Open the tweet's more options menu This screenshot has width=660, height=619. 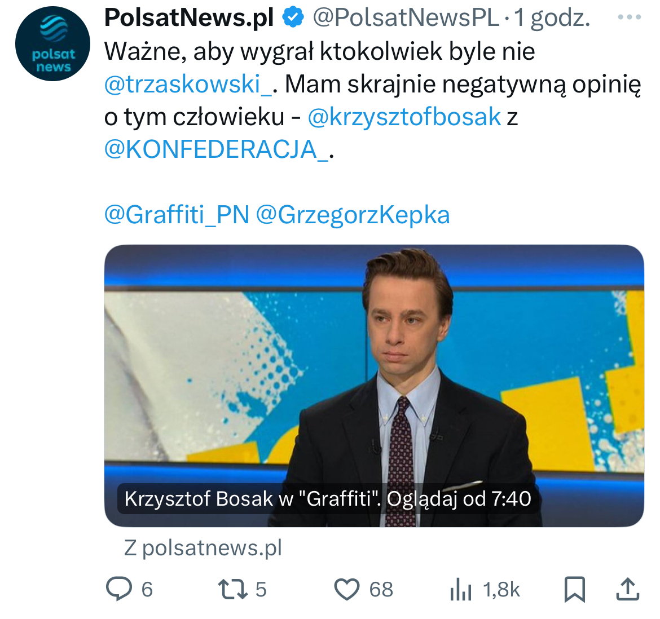coord(629,18)
